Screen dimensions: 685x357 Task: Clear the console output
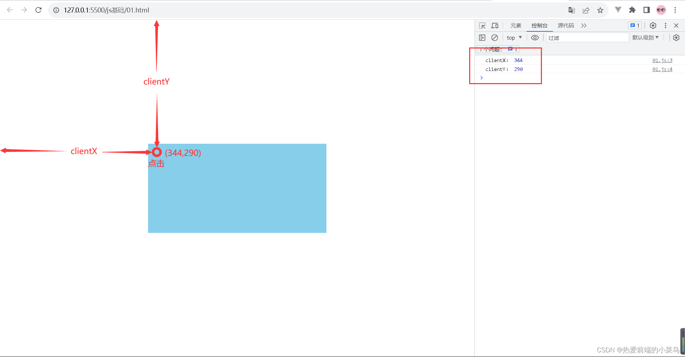tap(494, 38)
